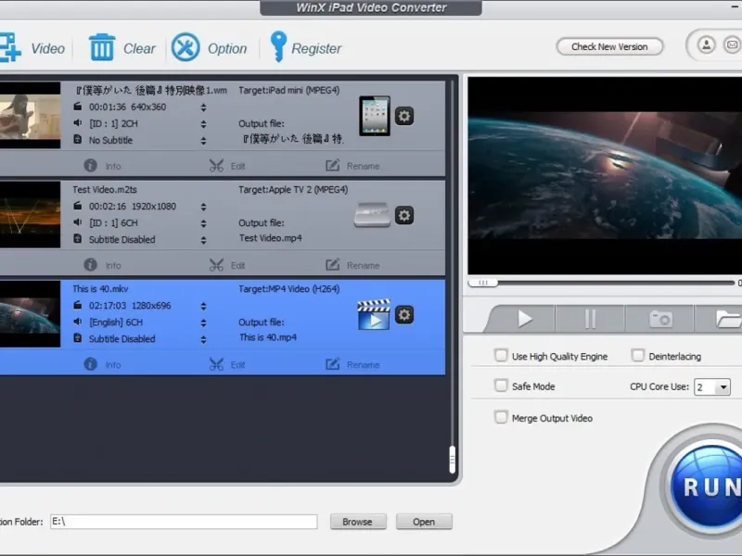This screenshot has height=556, width=742.
Task: Click the Check New Version button
Action: (609, 46)
